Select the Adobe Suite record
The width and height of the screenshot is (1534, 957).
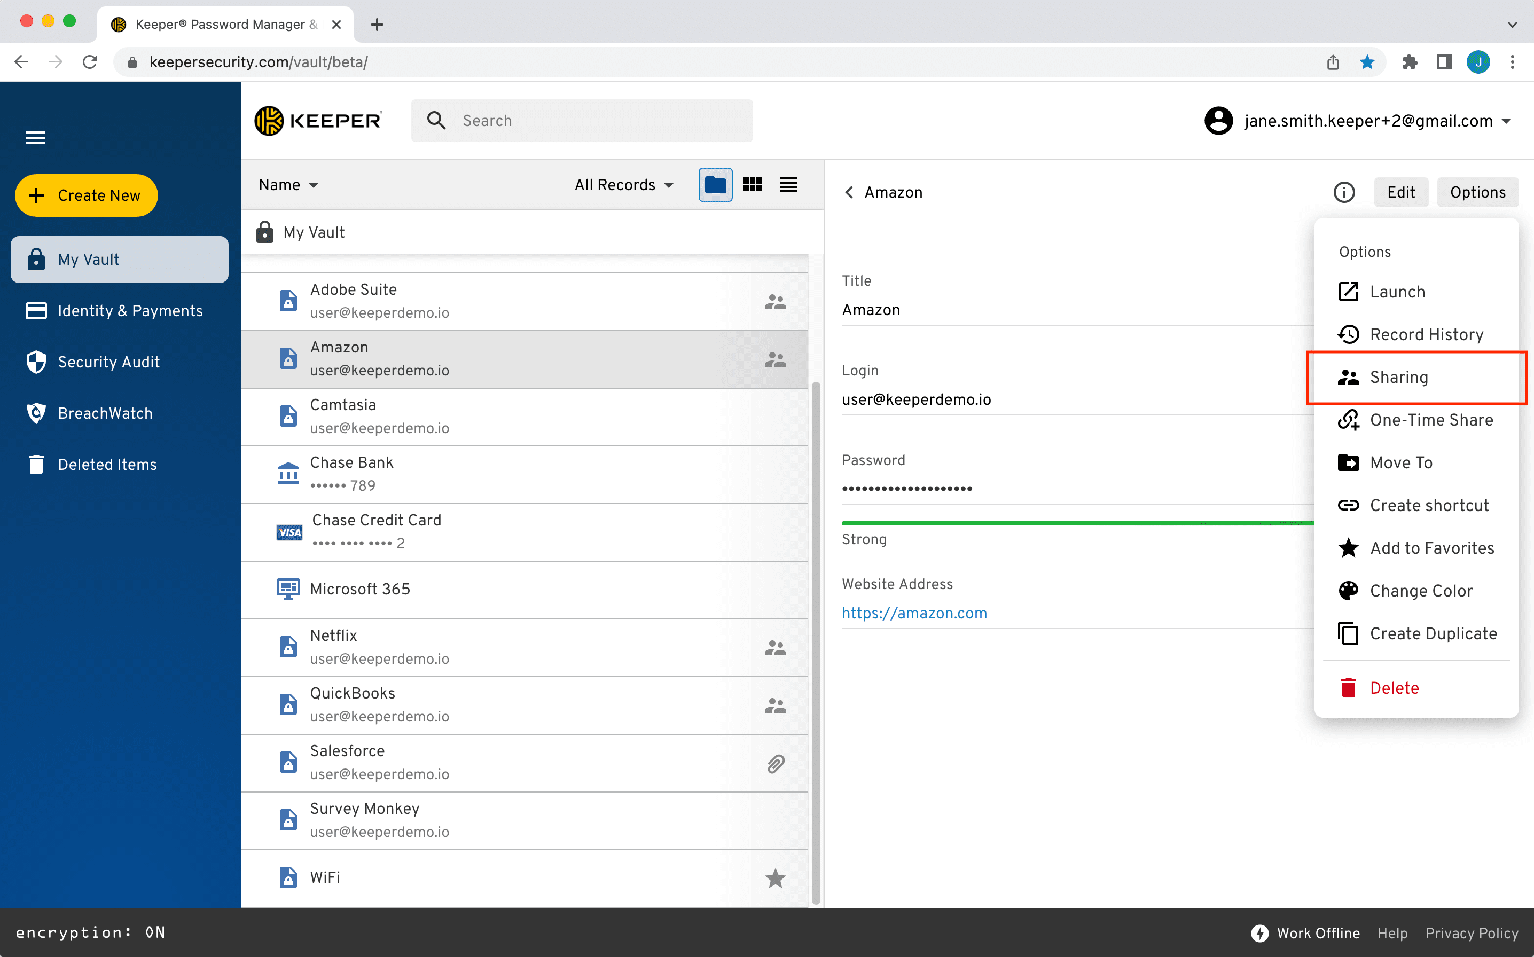(x=525, y=301)
